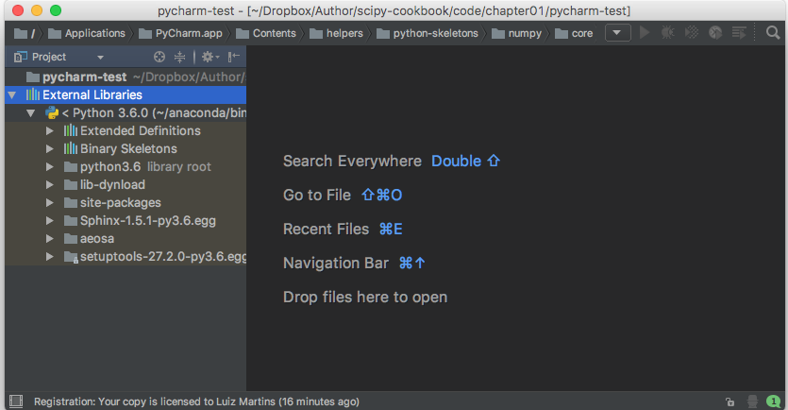Click the Recent Files ⌘E shortcut
This screenshot has height=410, width=788.
[391, 229]
